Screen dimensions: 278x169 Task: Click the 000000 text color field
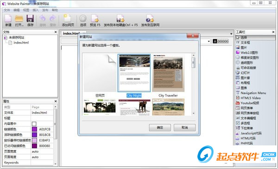(221, 41)
